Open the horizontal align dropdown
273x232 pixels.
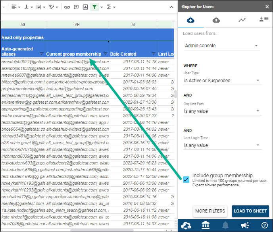point(16,7)
